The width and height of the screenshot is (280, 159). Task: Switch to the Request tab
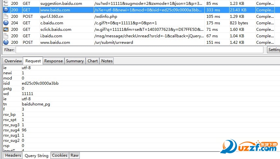coord(33,61)
